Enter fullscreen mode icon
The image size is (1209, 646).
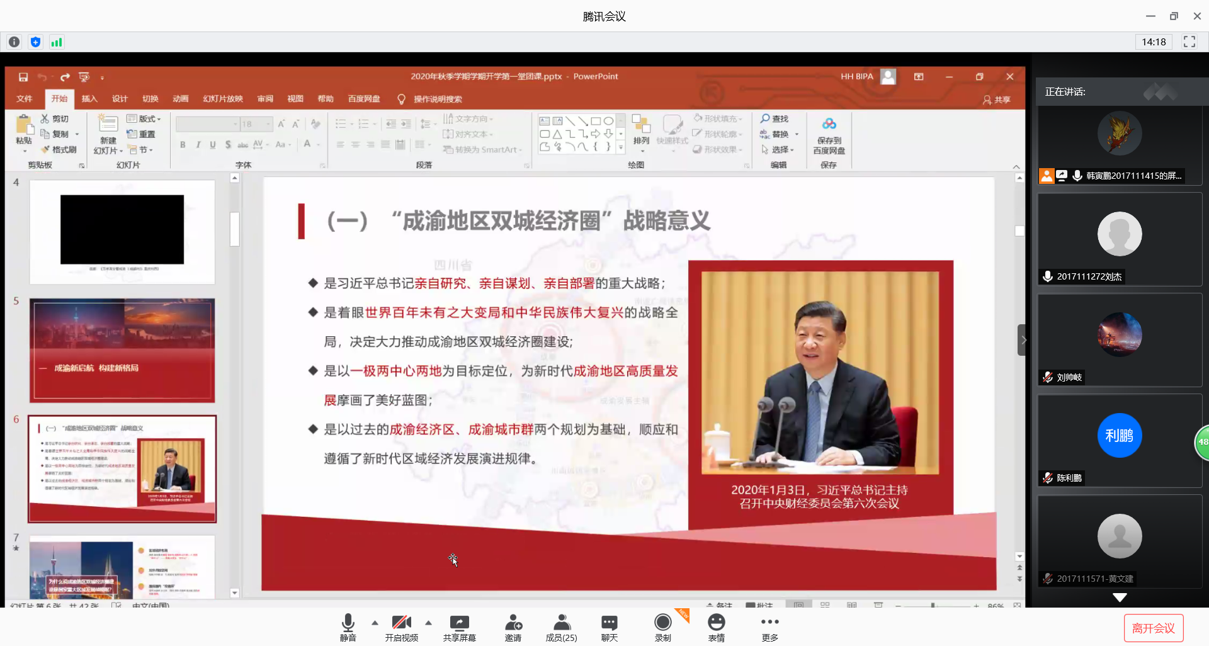[x=1189, y=42]
